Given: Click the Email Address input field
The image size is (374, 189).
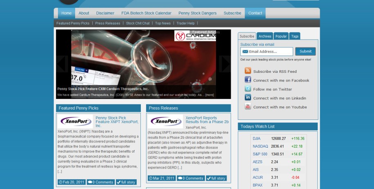Looking at the screenshot, I should 267,52.
